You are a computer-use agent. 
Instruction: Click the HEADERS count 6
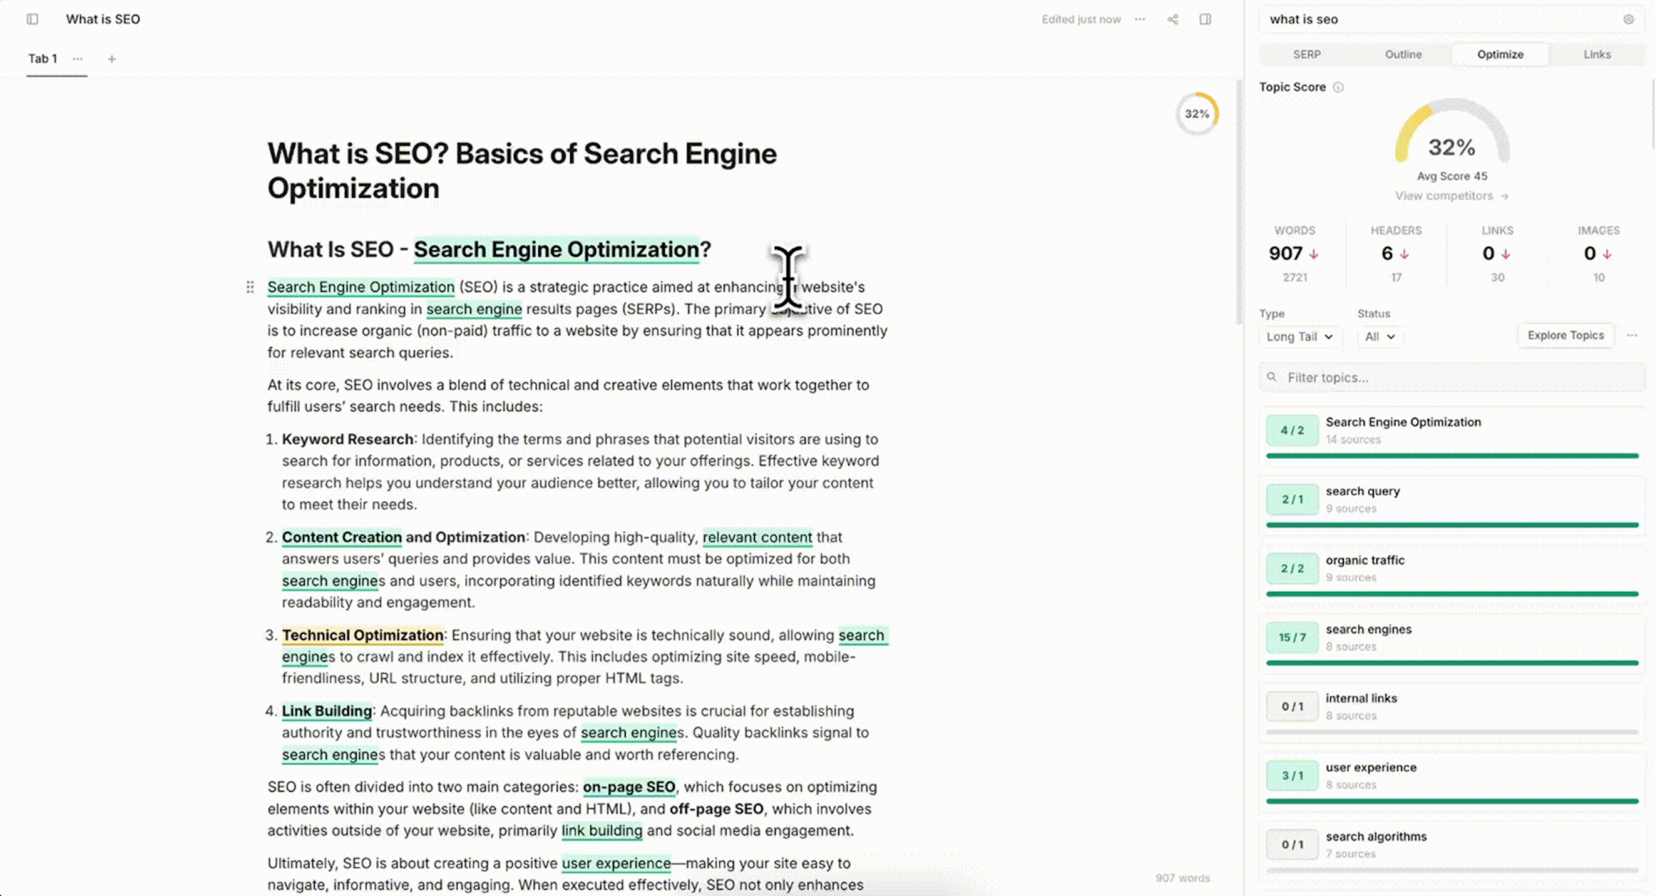1387,253
